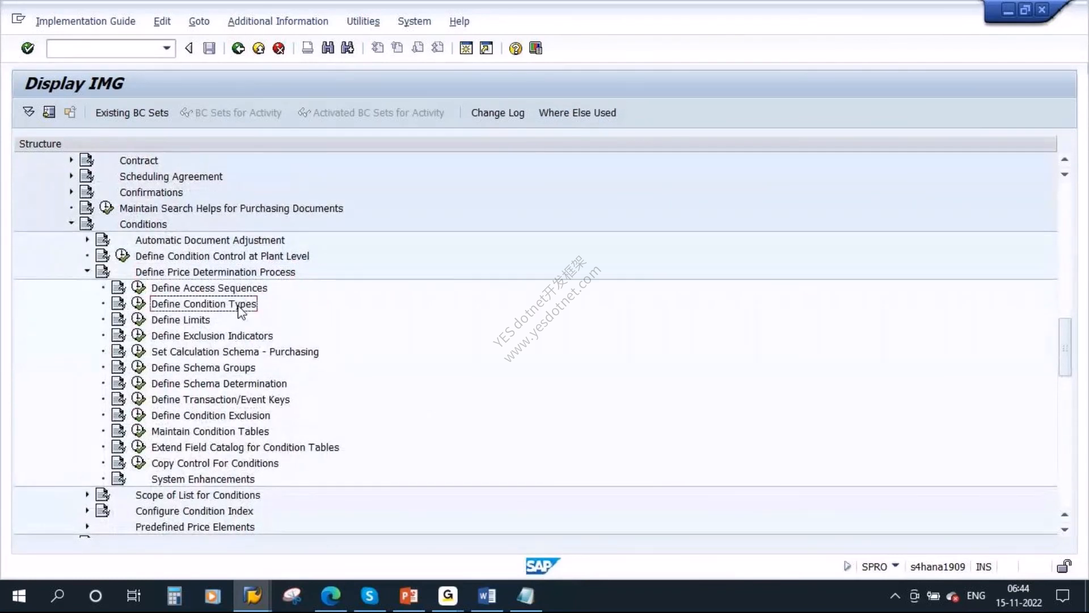Click the Last Page icon
Viewport: 1089px width, 613px height.
click(437, 48)
